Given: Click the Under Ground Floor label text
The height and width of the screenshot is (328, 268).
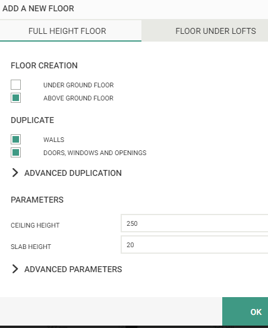Looking at the screenshot, I should tap(78, 85).
